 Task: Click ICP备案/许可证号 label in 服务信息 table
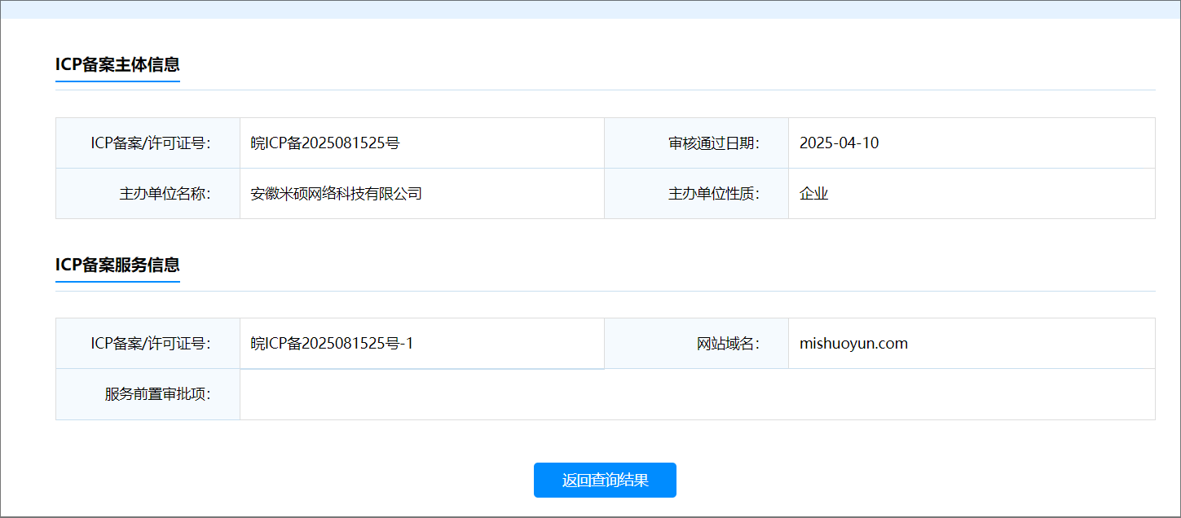coord(152,344)
